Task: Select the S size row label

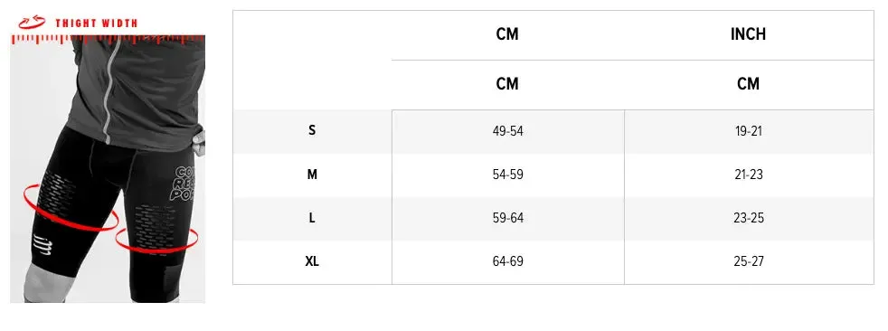Action: pyautogui.click(x=312, y=130)
